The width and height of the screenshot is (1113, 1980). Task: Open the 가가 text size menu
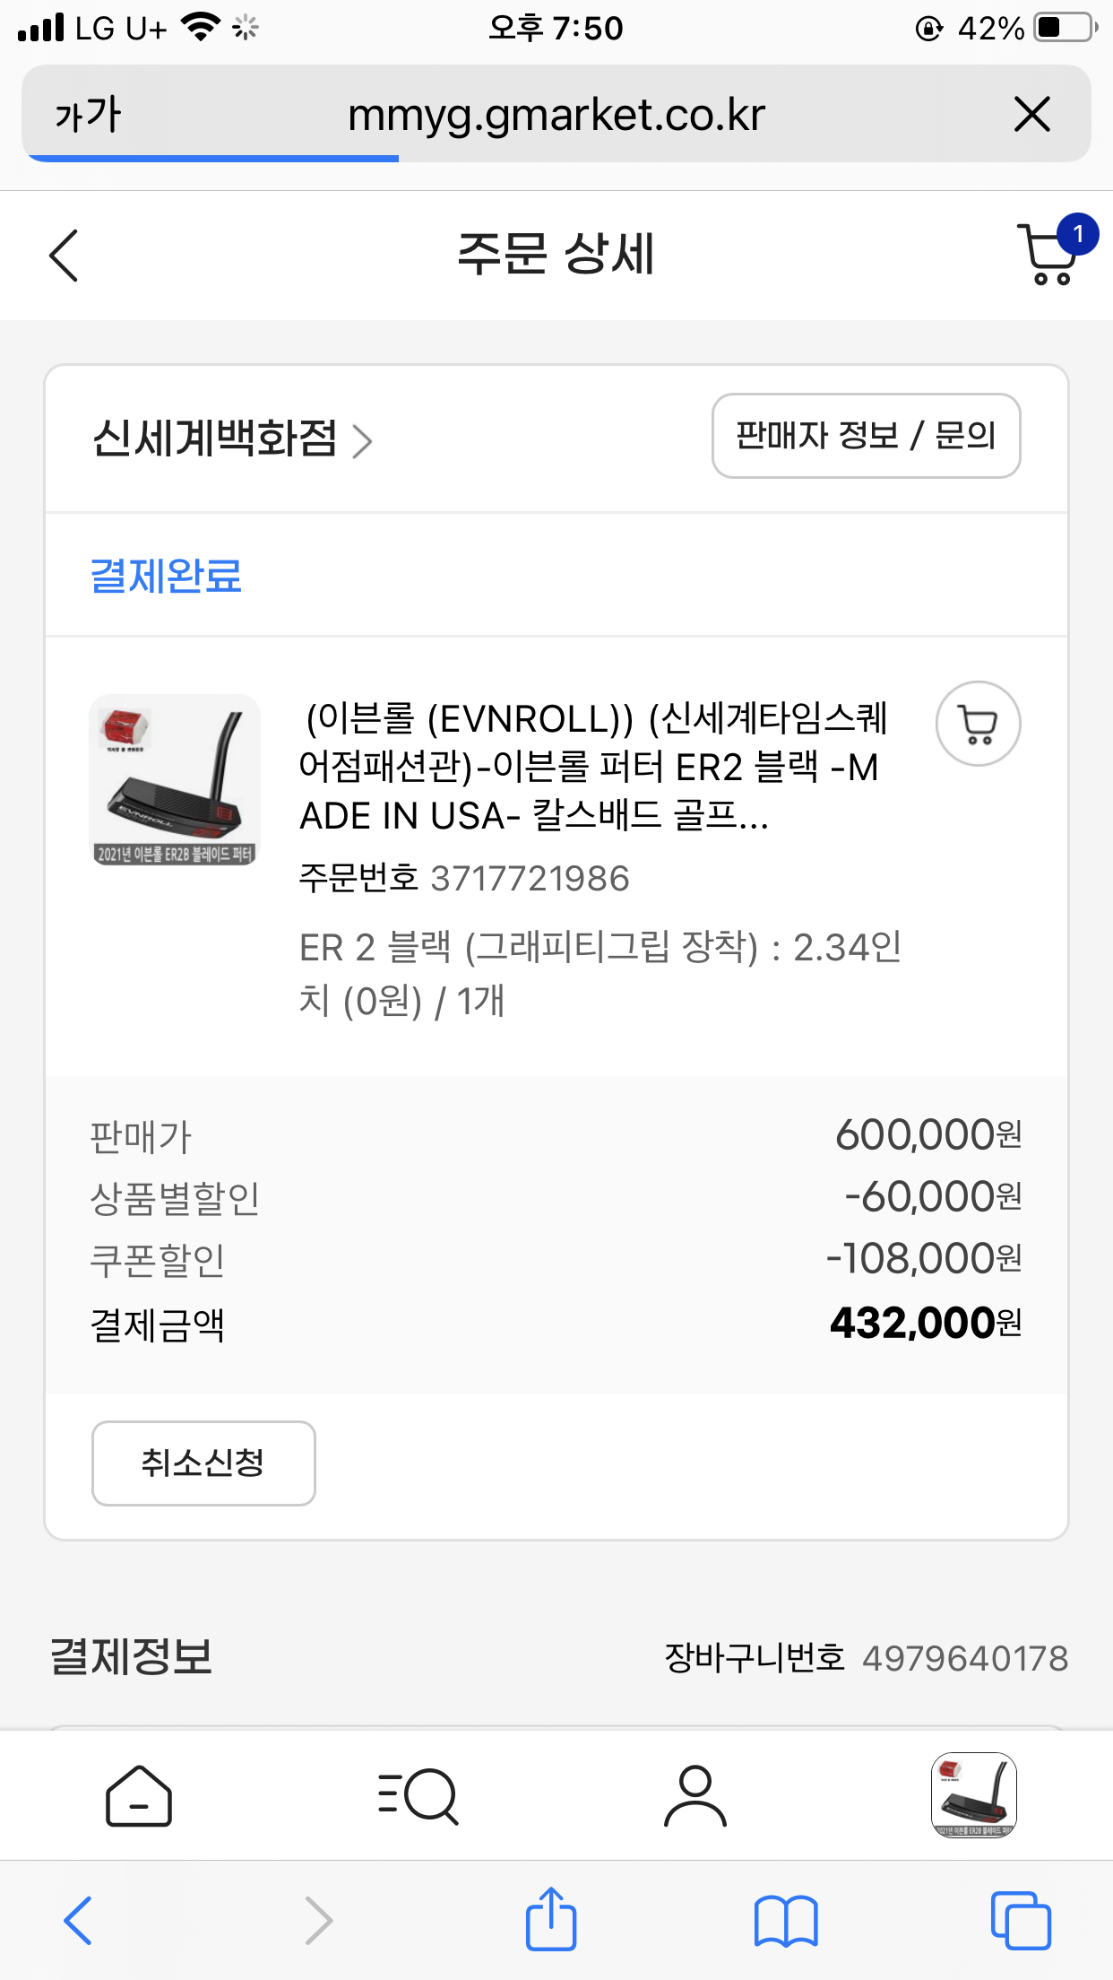pyautogui.click(x=87, y=115)
